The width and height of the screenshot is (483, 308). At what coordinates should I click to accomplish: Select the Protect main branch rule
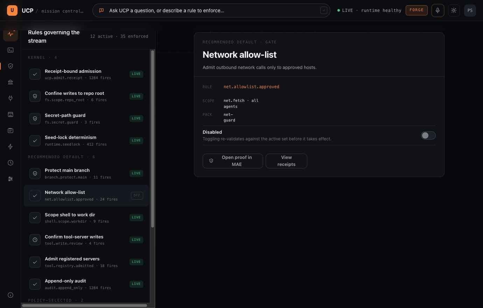coord(86,173)
